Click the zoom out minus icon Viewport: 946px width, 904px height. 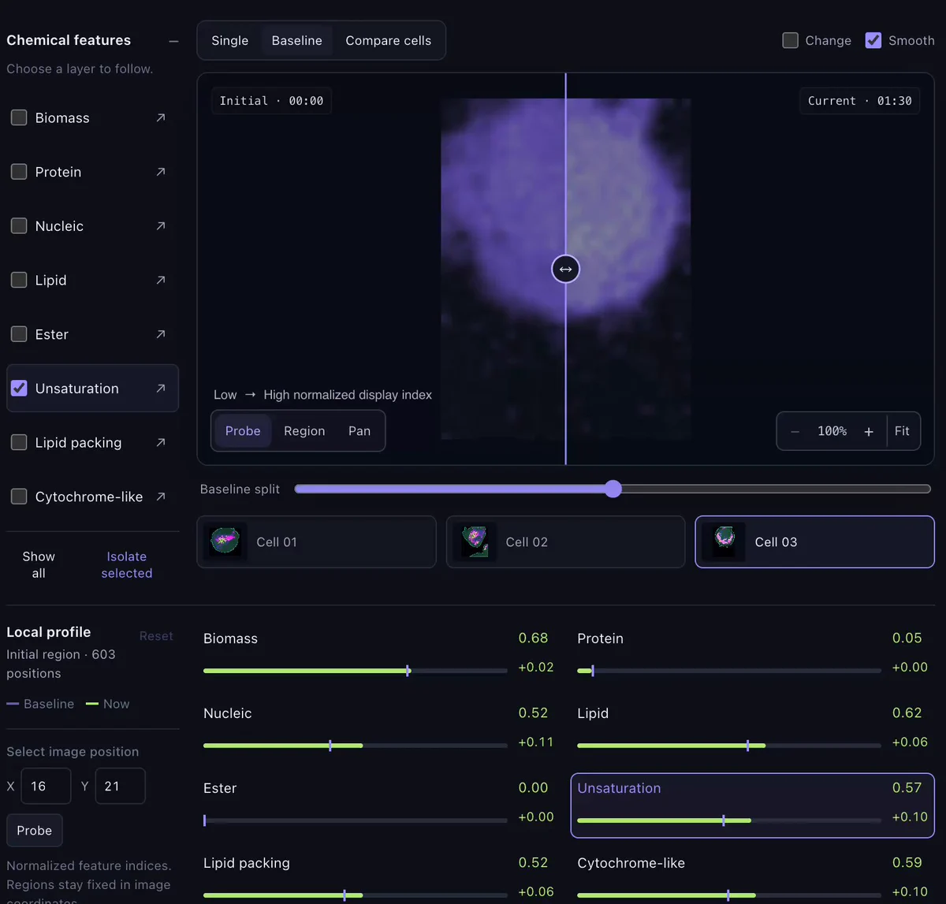[x=795, y=431]
